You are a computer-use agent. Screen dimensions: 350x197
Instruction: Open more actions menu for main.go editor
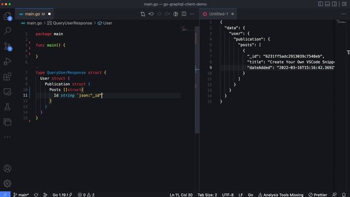tap(192, 14)
